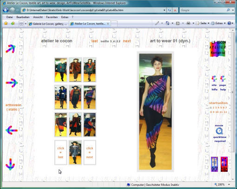Screen dimensions: 237x189
Task: Open the '?' help menu in menu bar
Action: click(72, 17)
